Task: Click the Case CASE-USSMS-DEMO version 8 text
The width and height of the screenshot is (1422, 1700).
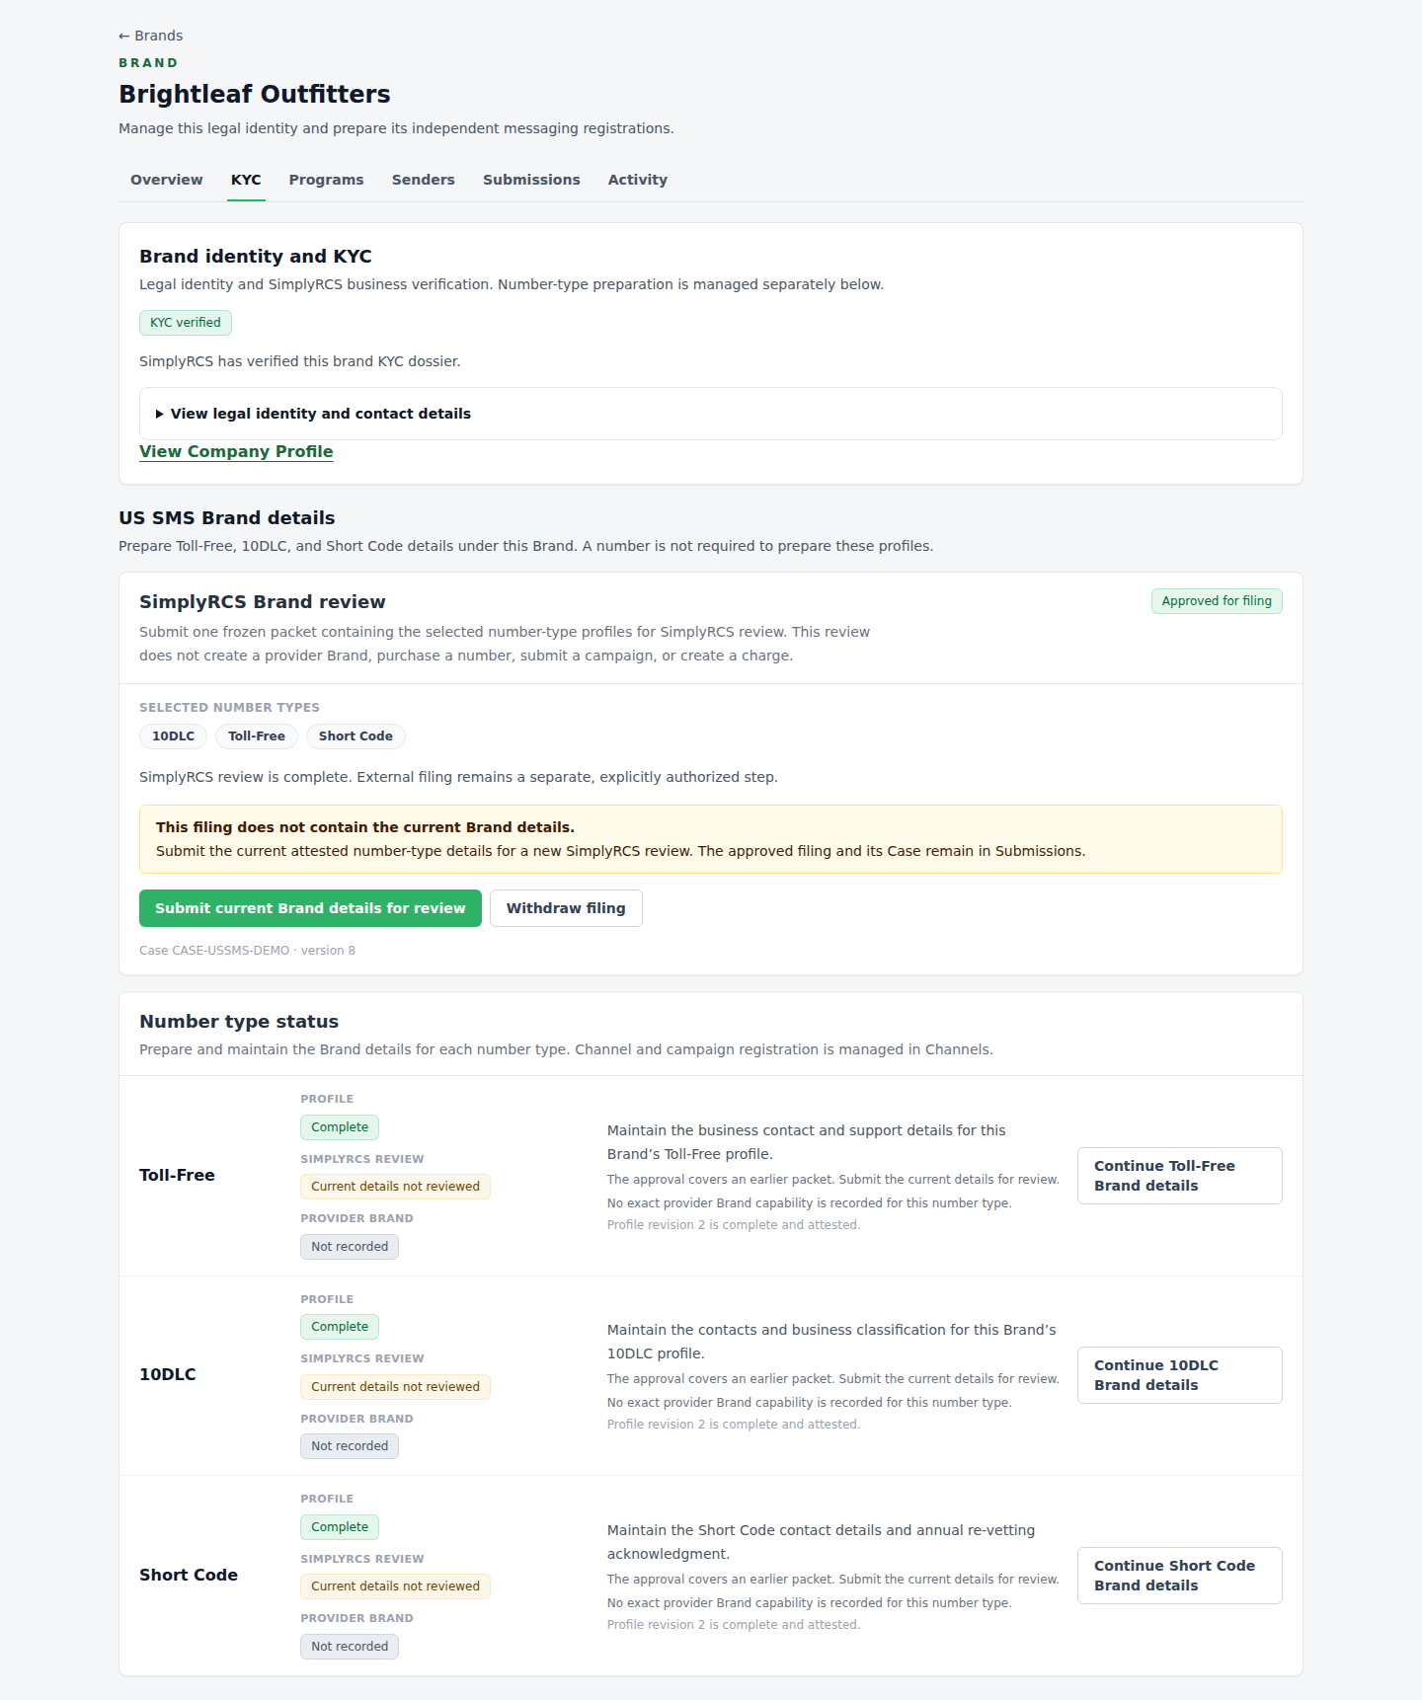Action: [x=247, y=951]
